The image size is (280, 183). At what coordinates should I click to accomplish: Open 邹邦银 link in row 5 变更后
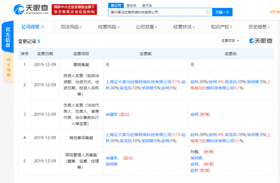click(x=196, y=158)
